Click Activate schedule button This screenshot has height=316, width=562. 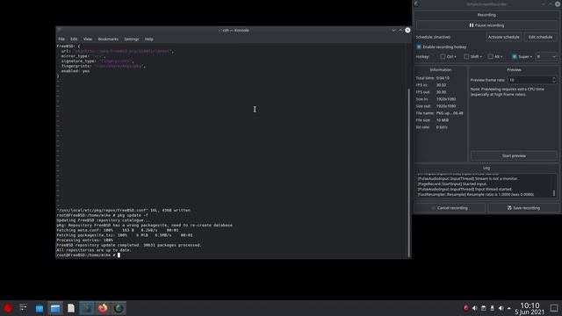pos(503,37)
